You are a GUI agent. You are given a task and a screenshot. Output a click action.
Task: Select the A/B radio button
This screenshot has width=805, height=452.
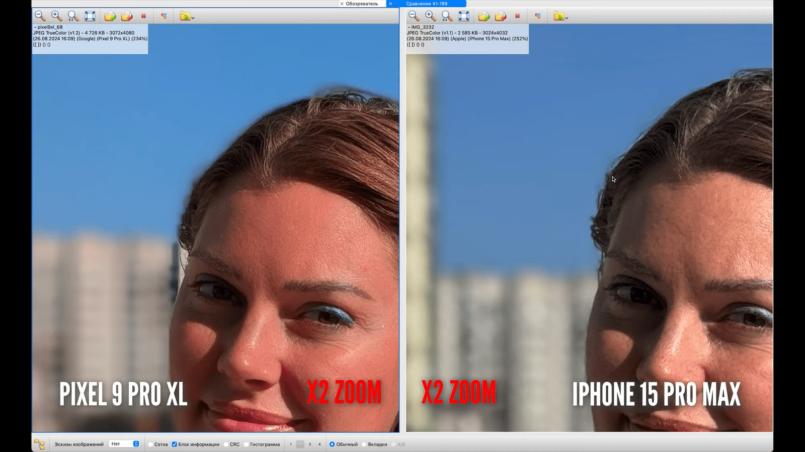[393, 444]
